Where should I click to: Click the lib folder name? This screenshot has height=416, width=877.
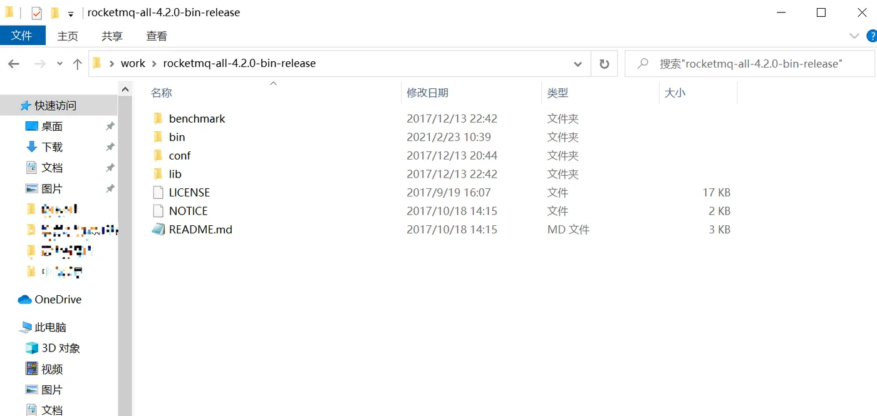175,174
